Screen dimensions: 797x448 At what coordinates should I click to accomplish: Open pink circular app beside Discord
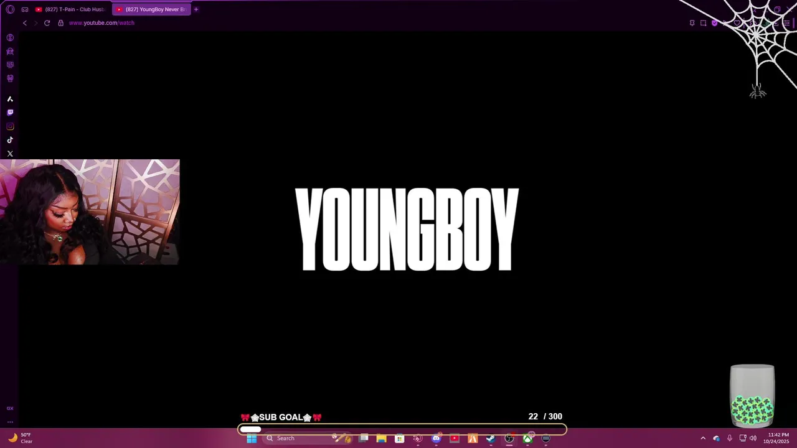pos(418,439)
